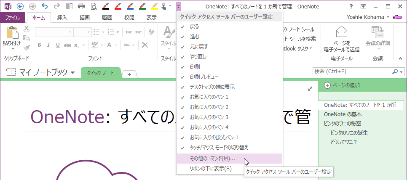Uncheck お気に入りのペン 1 menu item
This screenshot has width=407, height=180.
point(230,97)
